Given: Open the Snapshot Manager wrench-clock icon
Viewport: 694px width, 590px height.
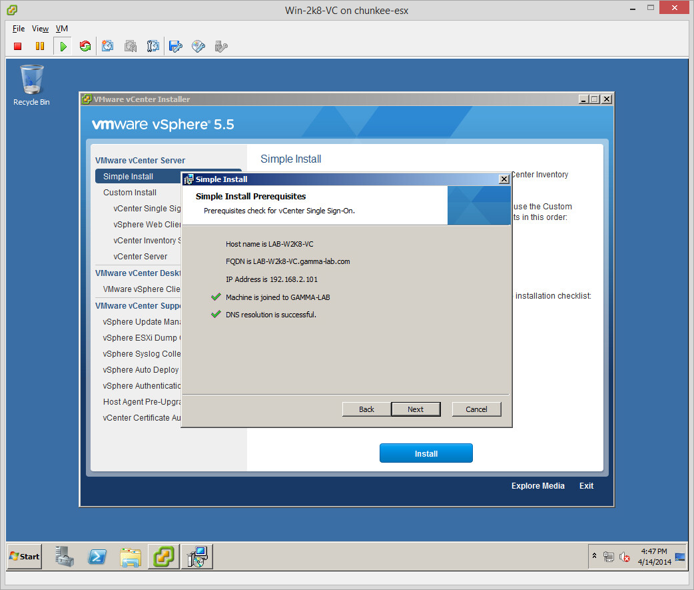Looking at the screenshot, I should pos(153,46).
